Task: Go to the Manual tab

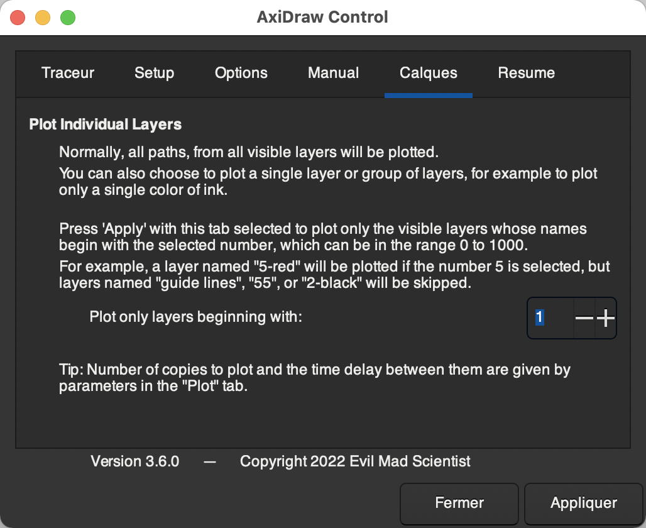Action: (x=333, y=73)
